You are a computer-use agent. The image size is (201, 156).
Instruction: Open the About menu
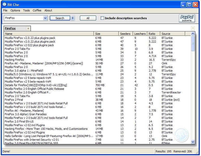point(48,10)
